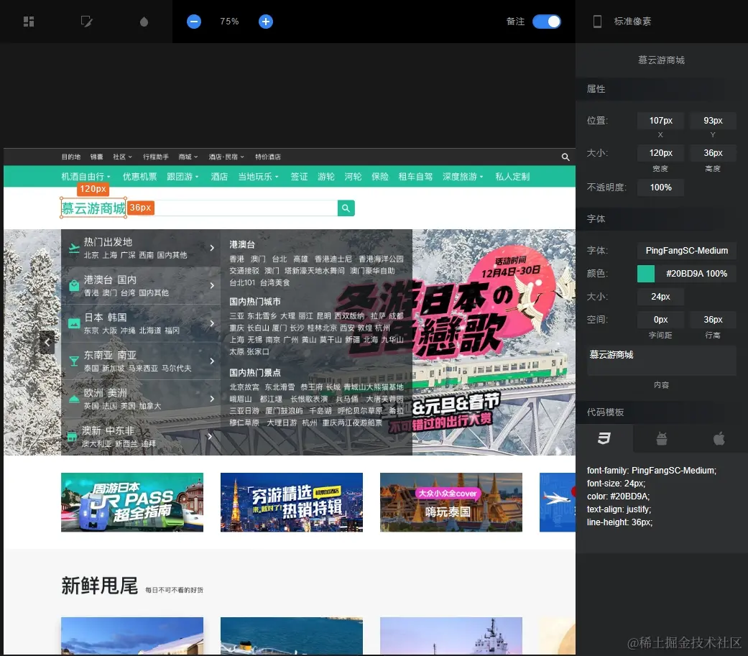Viewport: 748px width, 656px height.
Task: Click 优惠机票 in the green menu
Action: (x=140, y=177)
